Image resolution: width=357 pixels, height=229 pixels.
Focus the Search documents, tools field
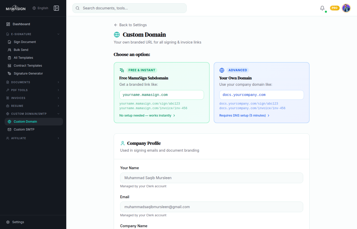[x=130, y=8]
